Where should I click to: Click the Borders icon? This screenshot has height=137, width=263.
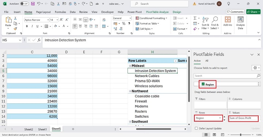[x=46, y=26]
